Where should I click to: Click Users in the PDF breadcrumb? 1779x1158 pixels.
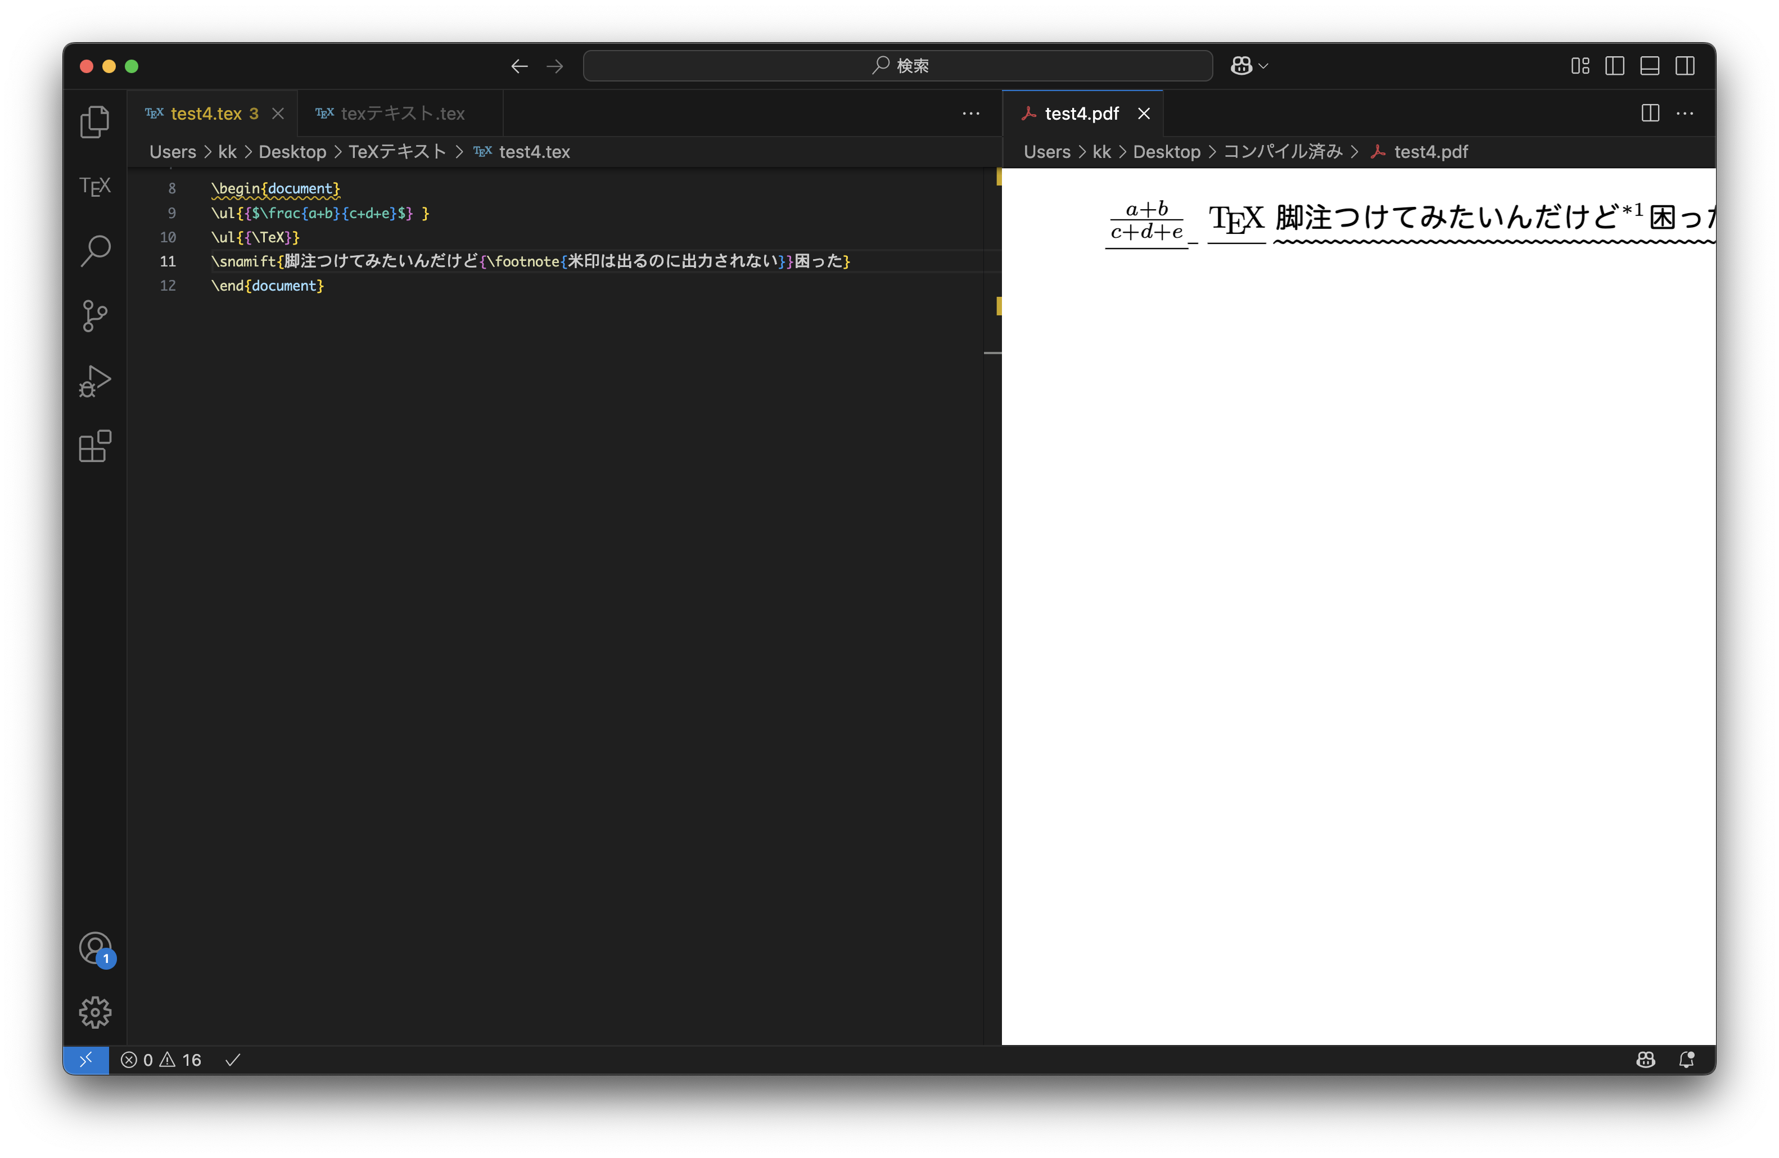pyautogui.click(x=1047, y=152)
